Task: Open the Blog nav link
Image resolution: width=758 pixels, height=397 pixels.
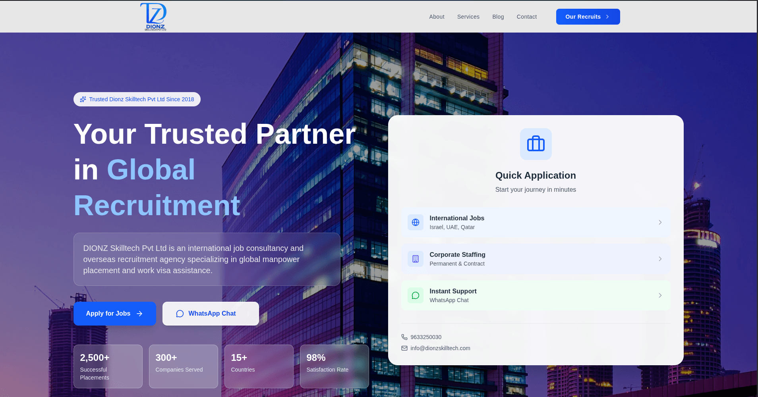Action: [498, 17]
